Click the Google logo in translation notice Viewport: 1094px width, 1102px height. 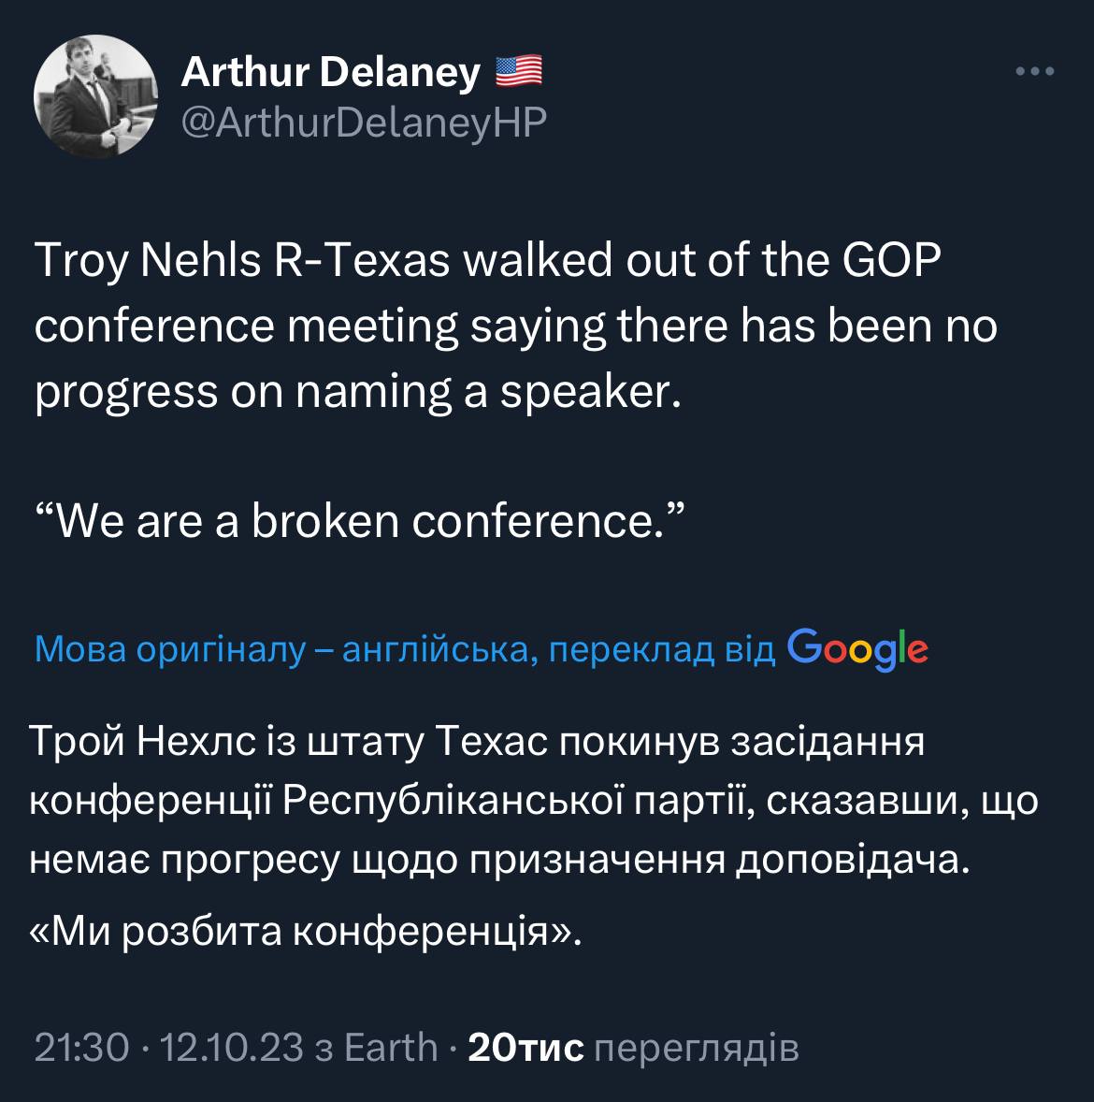[857, 647]
